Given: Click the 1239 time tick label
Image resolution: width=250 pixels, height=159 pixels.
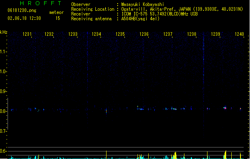Looking at the screenshot, I should pyautogui.click(x=215, y=34).
